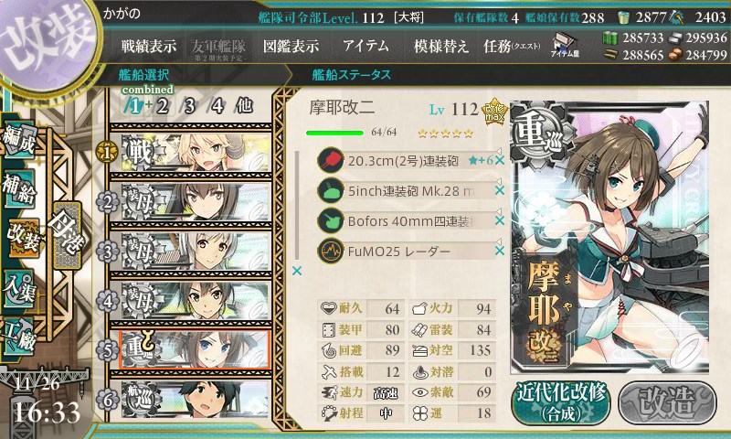Expand the FuMO25 レーダー slot arrow
731x439 pixels.
[x=498, y=241]
